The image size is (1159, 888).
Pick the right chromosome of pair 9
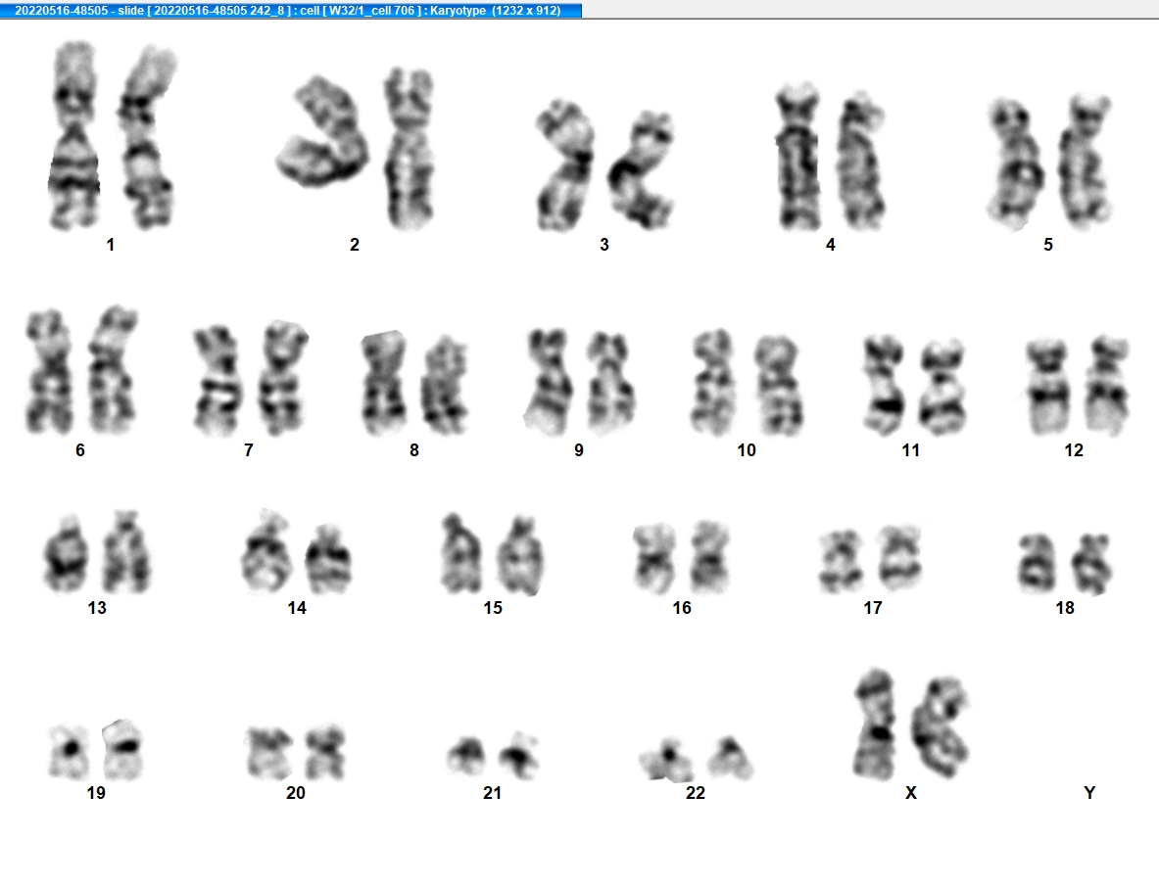(x=610, y=384)
